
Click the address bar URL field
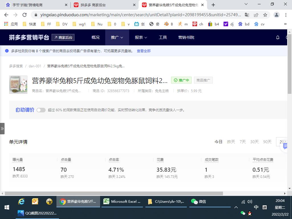pyautogui.click(x=141, y=15)
